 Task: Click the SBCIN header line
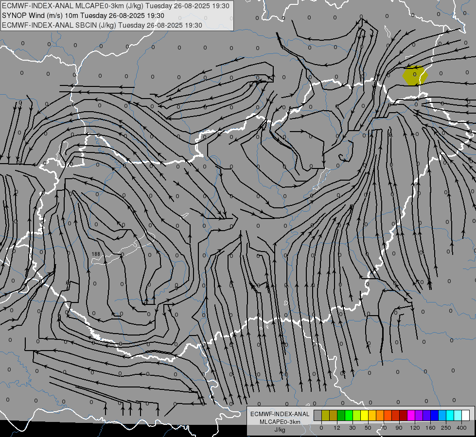[102, 25]
